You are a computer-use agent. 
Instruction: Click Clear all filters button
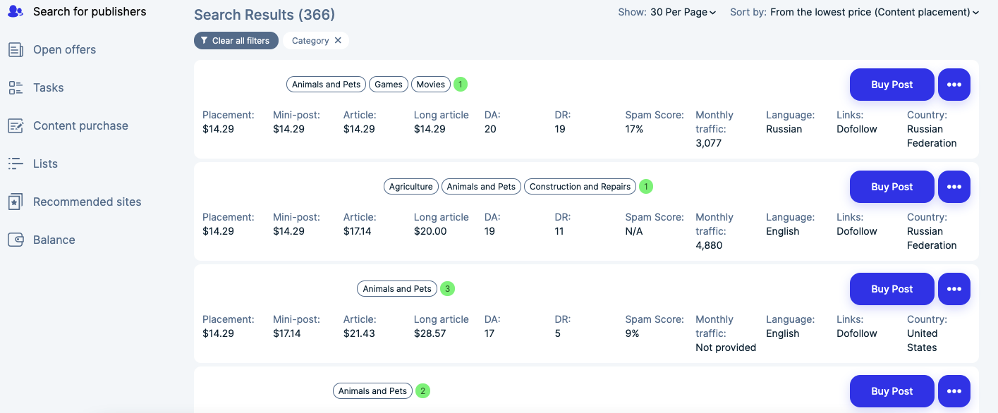point(236,40)
